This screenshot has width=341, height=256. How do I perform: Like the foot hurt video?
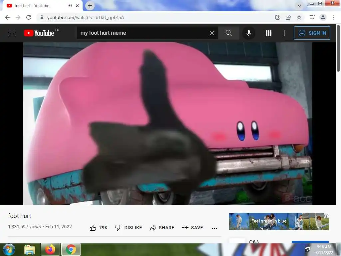pyautogui.click(x=99, y=228)
